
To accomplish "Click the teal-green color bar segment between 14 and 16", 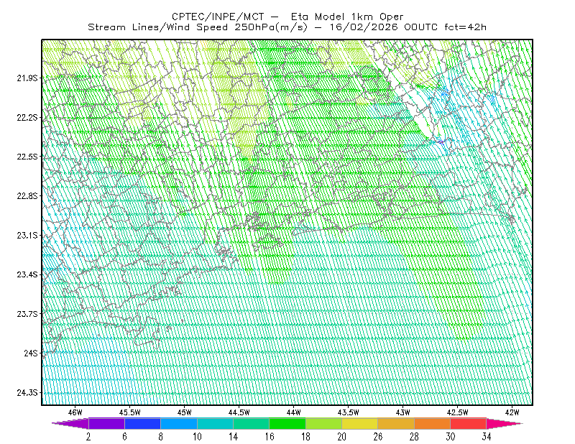I will 251,423.
